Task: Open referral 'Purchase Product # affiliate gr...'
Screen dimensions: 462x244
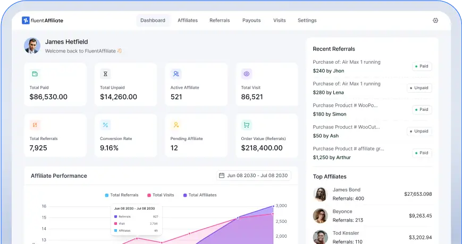Action: 348,149
